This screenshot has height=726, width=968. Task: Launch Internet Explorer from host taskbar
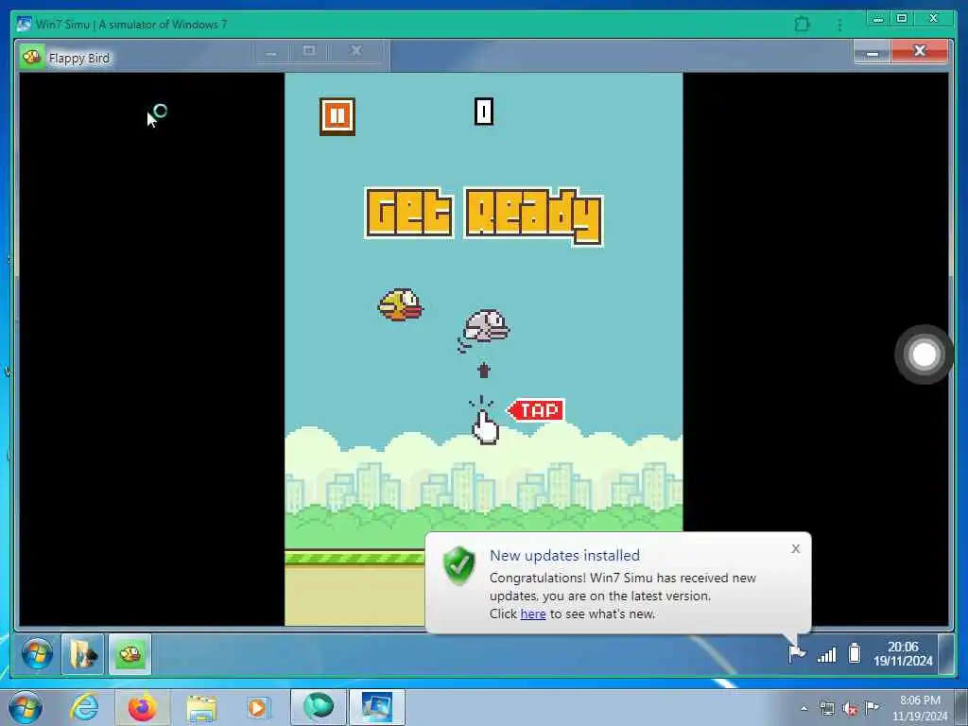[84, 707]
